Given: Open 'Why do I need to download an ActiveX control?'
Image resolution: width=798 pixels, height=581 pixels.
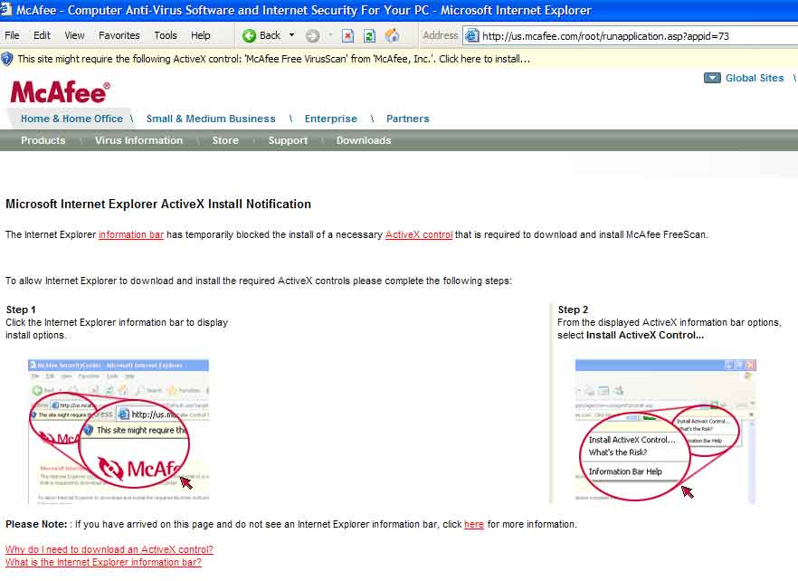Looking at the screenshot, I should tap(109, 549).
